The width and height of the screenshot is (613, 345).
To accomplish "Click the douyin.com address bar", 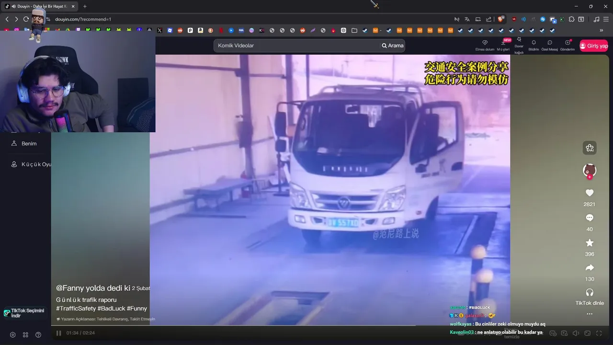I will click(249, 19).
